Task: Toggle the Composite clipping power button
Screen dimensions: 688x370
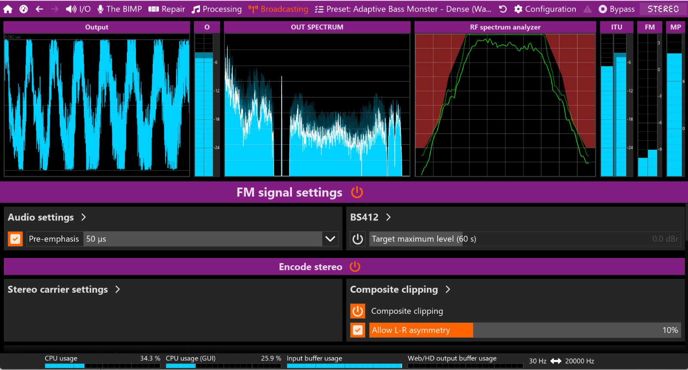Action: coord(358,311)
